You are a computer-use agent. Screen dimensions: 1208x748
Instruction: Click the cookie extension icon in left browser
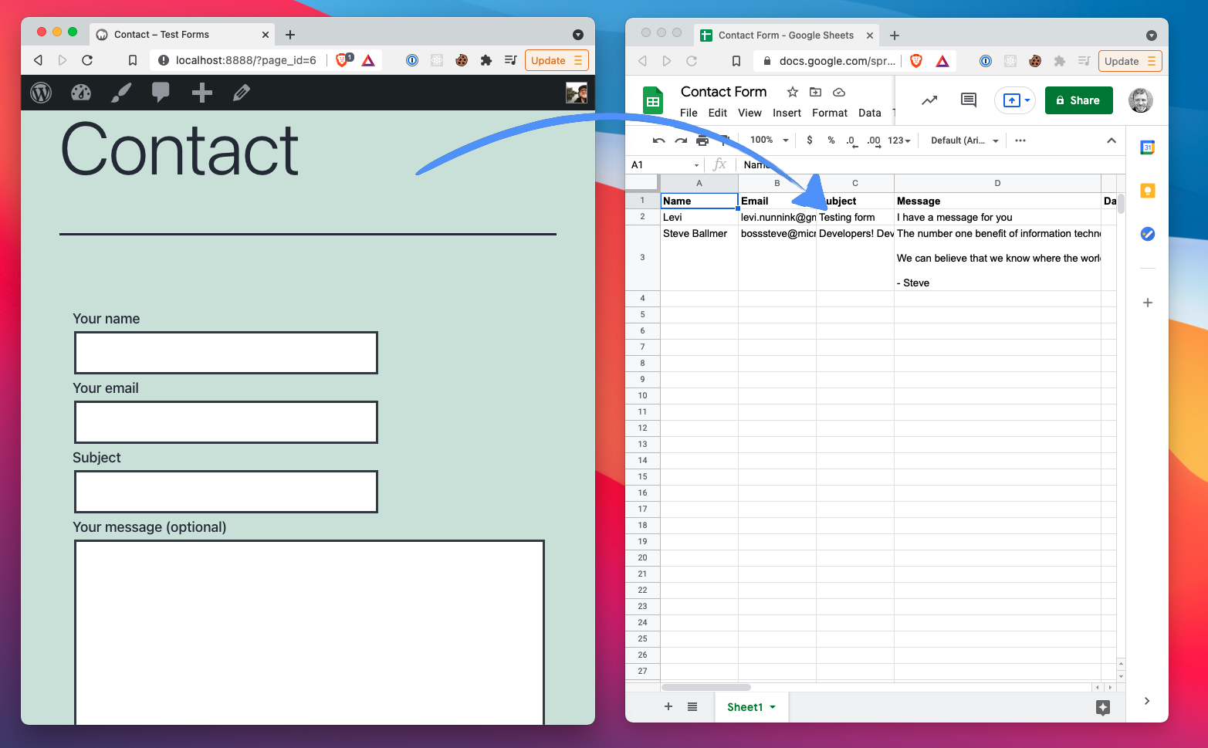[x=462, y=60]
